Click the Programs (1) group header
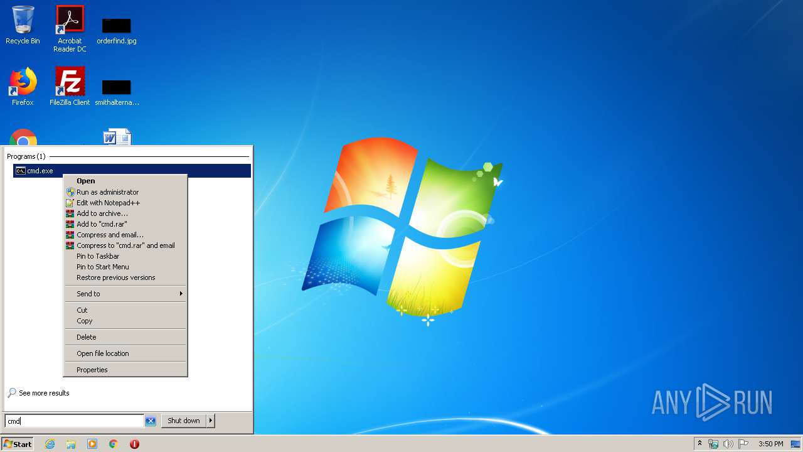 [x=26, y=156]
